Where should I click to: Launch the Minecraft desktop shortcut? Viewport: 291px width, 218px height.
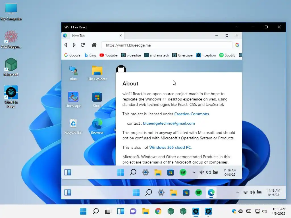pos(11,67)
